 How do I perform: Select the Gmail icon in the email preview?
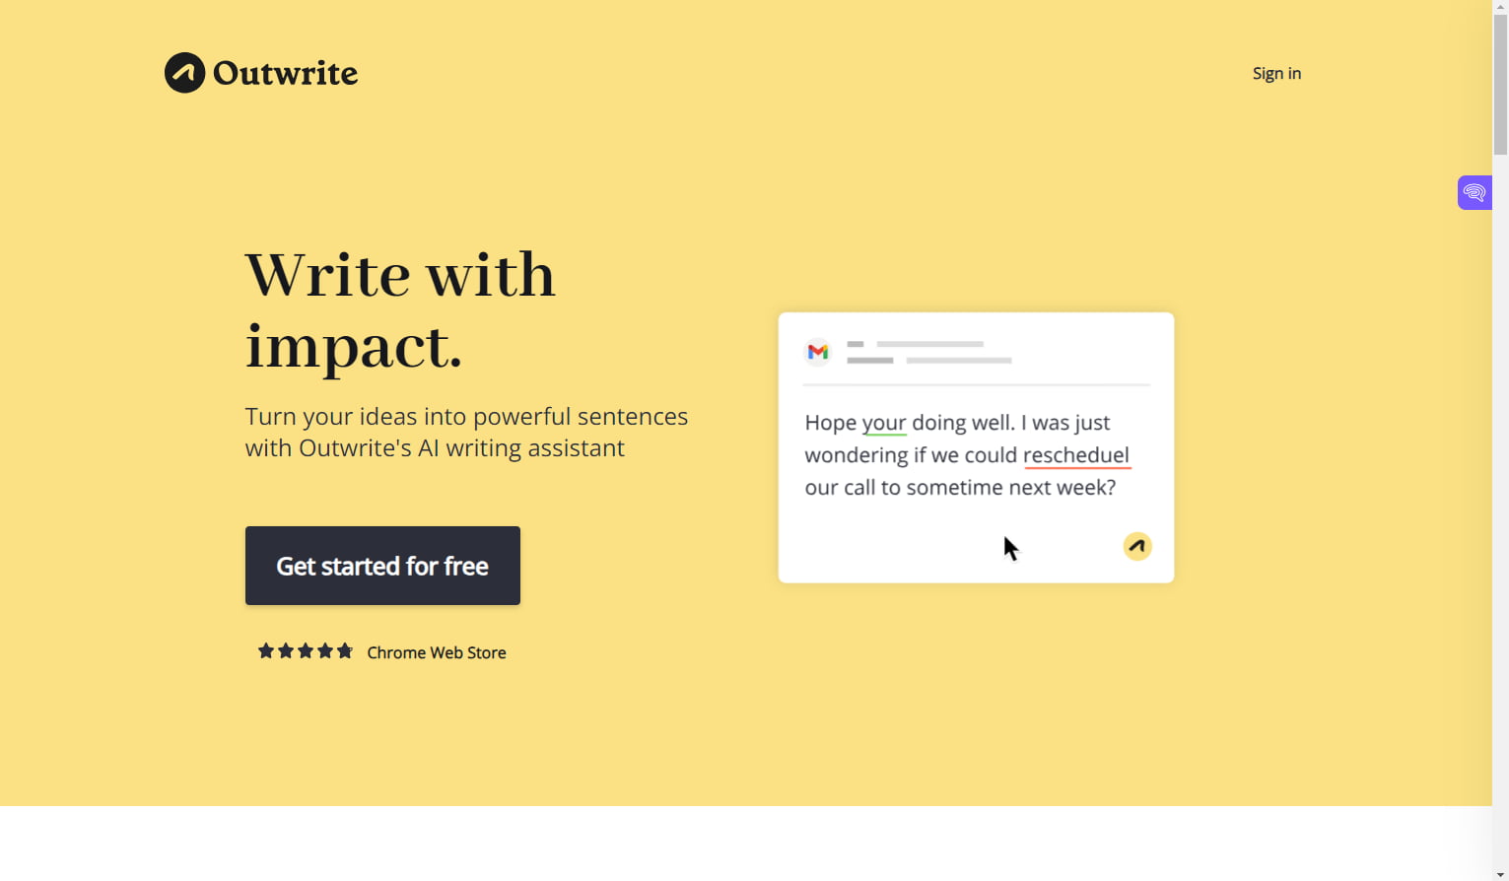(817, 351)
